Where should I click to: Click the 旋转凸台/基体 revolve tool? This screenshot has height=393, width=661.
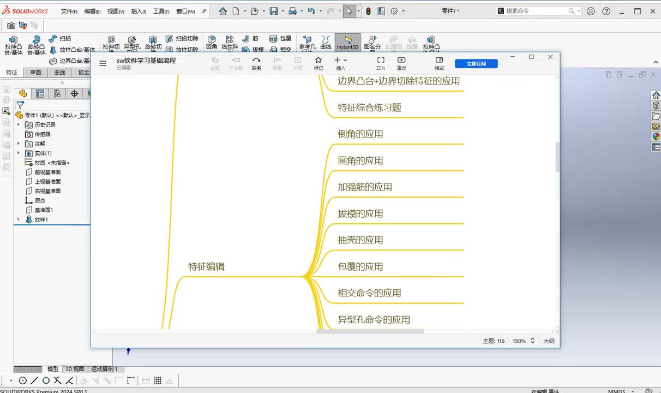click(x=36, y=45)
